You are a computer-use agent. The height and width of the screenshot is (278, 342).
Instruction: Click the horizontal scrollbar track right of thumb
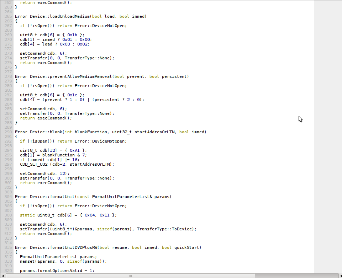click(296, 276)
